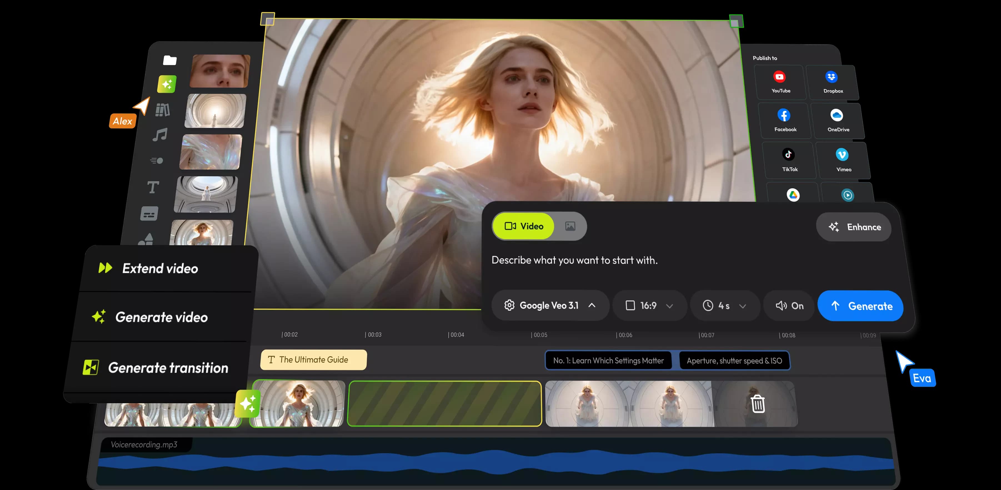Select the woman's face close-up thumbnail
The height and width of the screenshot is (490, 1001).
click(x=220, y=71)
